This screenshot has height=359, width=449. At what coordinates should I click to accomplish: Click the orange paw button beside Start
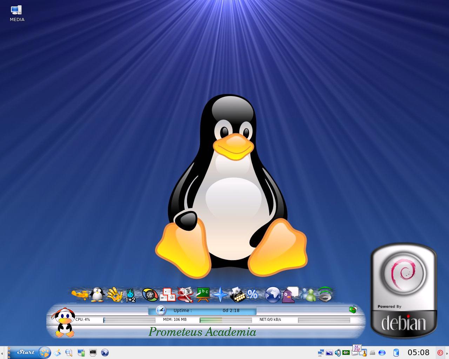click(x=45, y=352)
